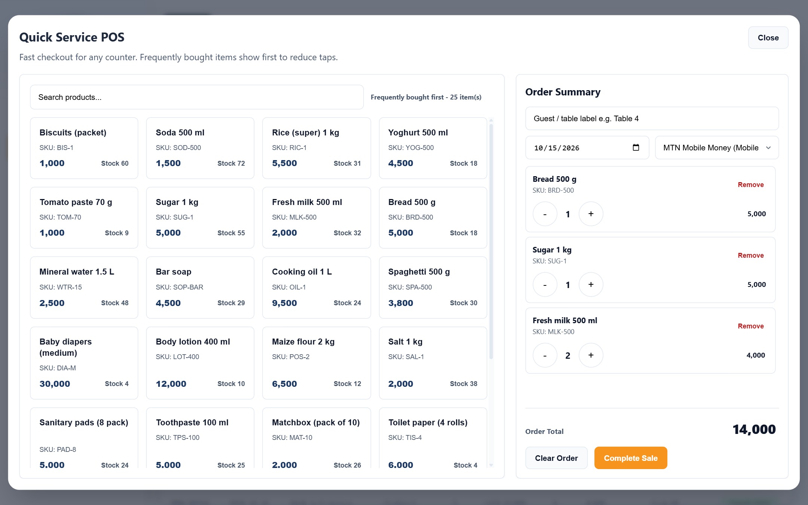Remove Sugar 1 kg from the order
The image size is (808, 505).
(750, 255)
